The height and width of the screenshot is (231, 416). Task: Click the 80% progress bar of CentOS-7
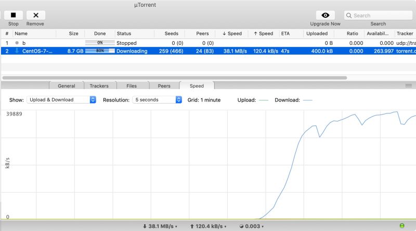pos(100,50)
